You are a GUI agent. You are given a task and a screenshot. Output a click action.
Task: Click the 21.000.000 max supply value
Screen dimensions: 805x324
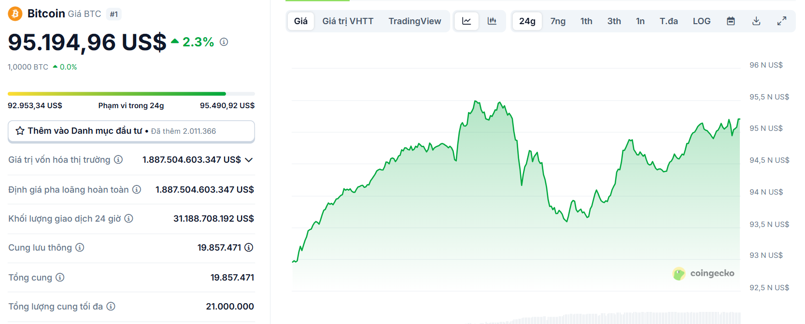(230, 306)
